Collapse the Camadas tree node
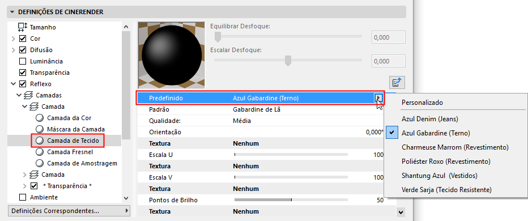 coord(19,95)
